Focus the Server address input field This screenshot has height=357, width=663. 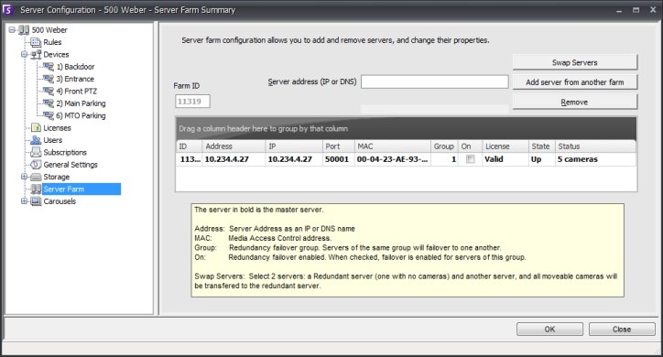point(435,81)
